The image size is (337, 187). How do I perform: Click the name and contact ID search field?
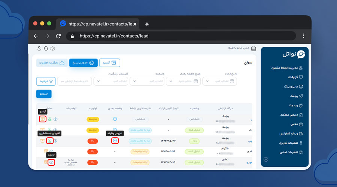74,81
